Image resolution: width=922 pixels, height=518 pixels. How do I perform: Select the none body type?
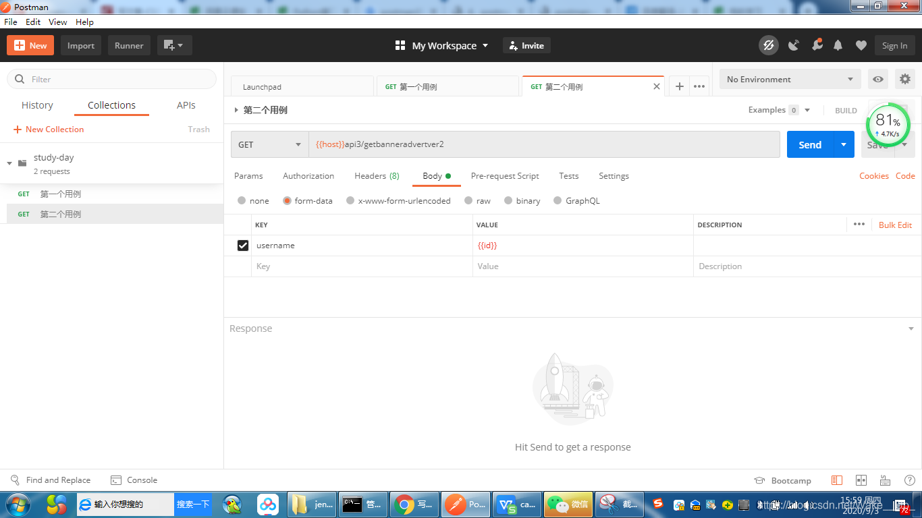[x=242, y=200]
